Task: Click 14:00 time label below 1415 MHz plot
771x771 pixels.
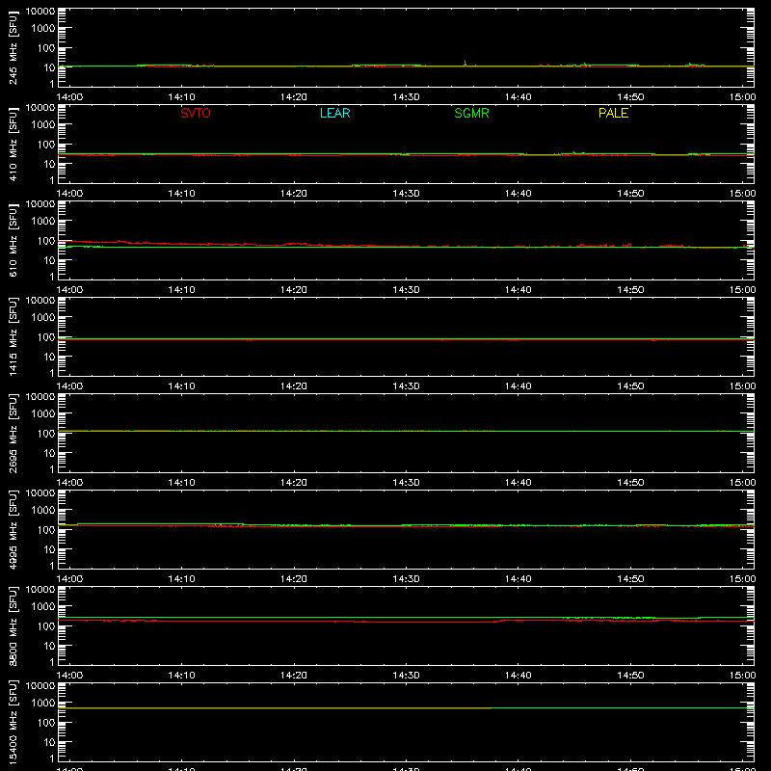Action: (x=69, y=386)
